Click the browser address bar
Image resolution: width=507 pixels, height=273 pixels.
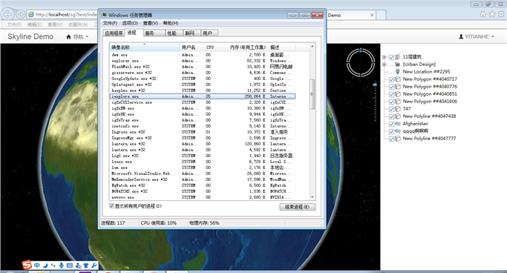coord(63,14)
